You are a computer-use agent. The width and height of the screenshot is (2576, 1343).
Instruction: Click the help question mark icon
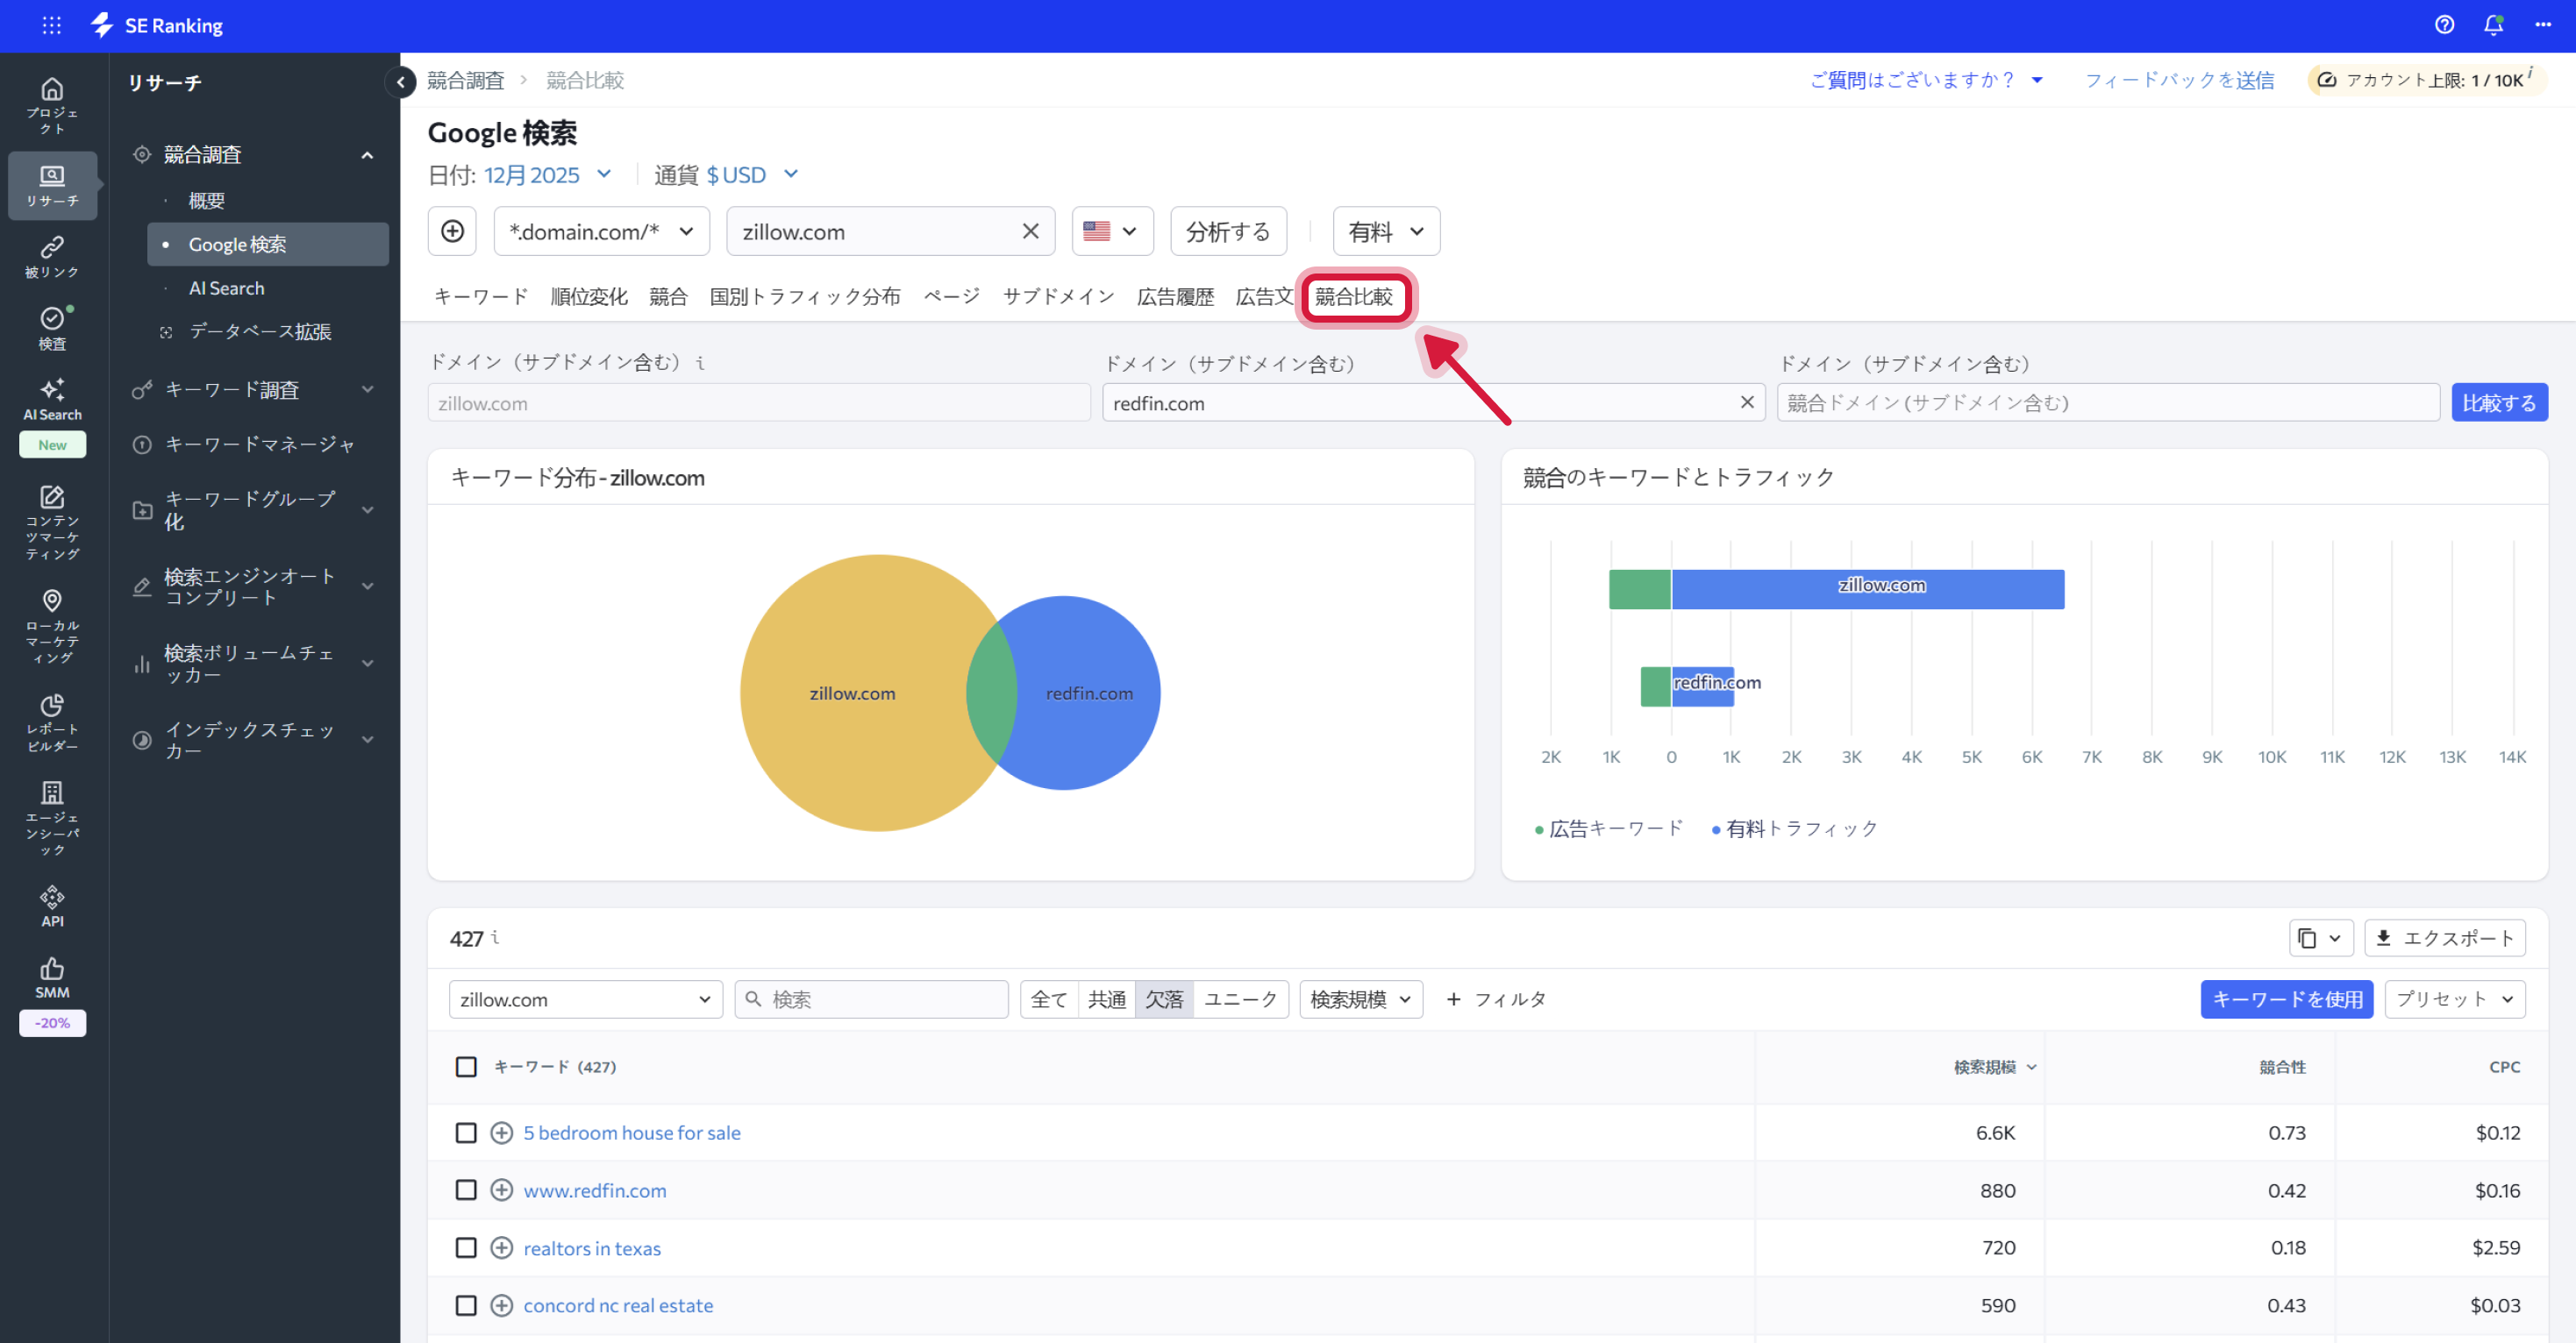coord(2444,25)
